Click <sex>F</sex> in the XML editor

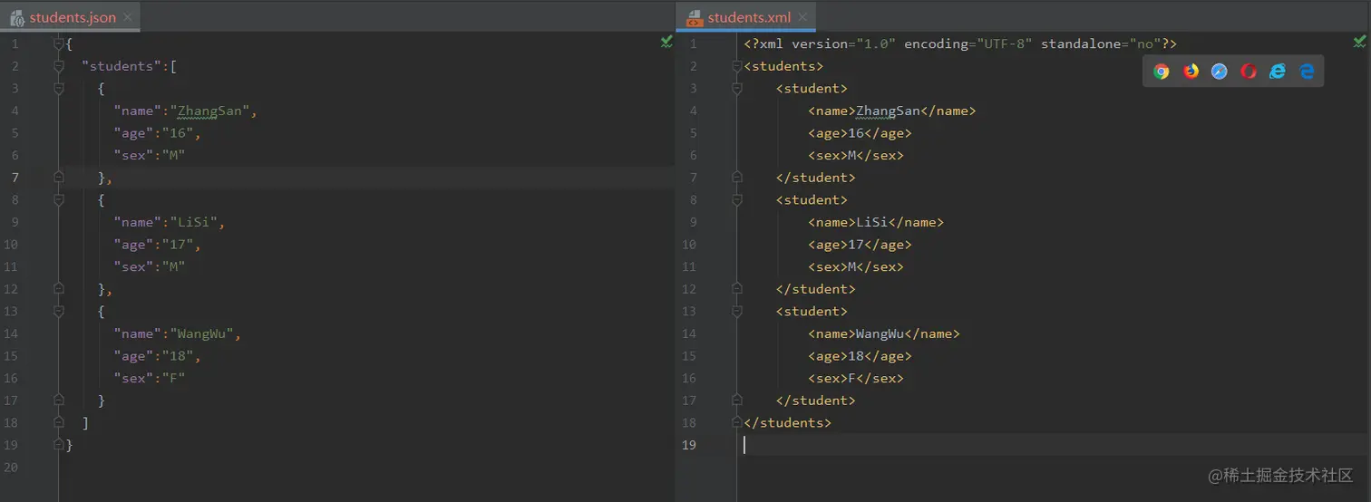pos(856,378)
